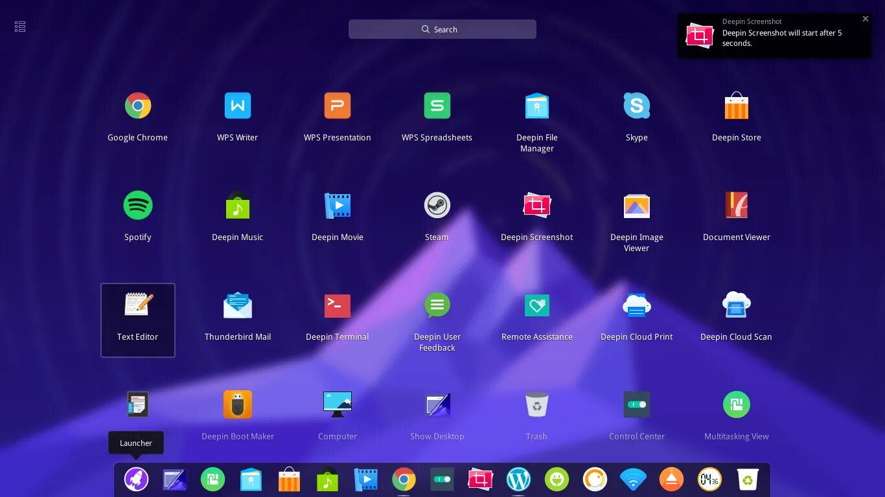The height and width of the screenshot is (497, 885).
Task: Start Remote Assistance
Action: (536, 305)
